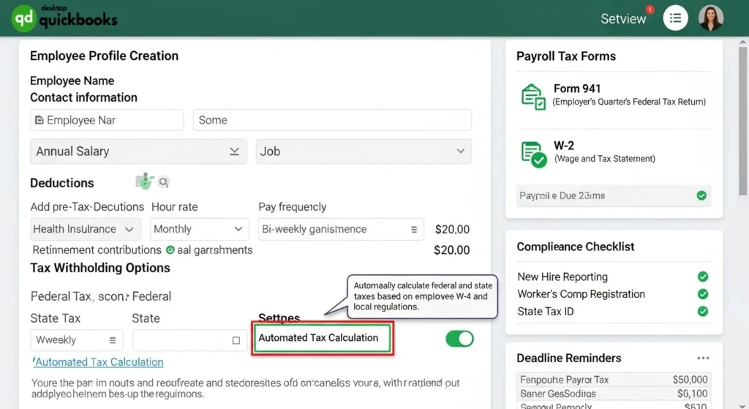Toggle the Worker's Comp Registration checkmark
This screenshot has height=409, width=749.
pos(702,294)
